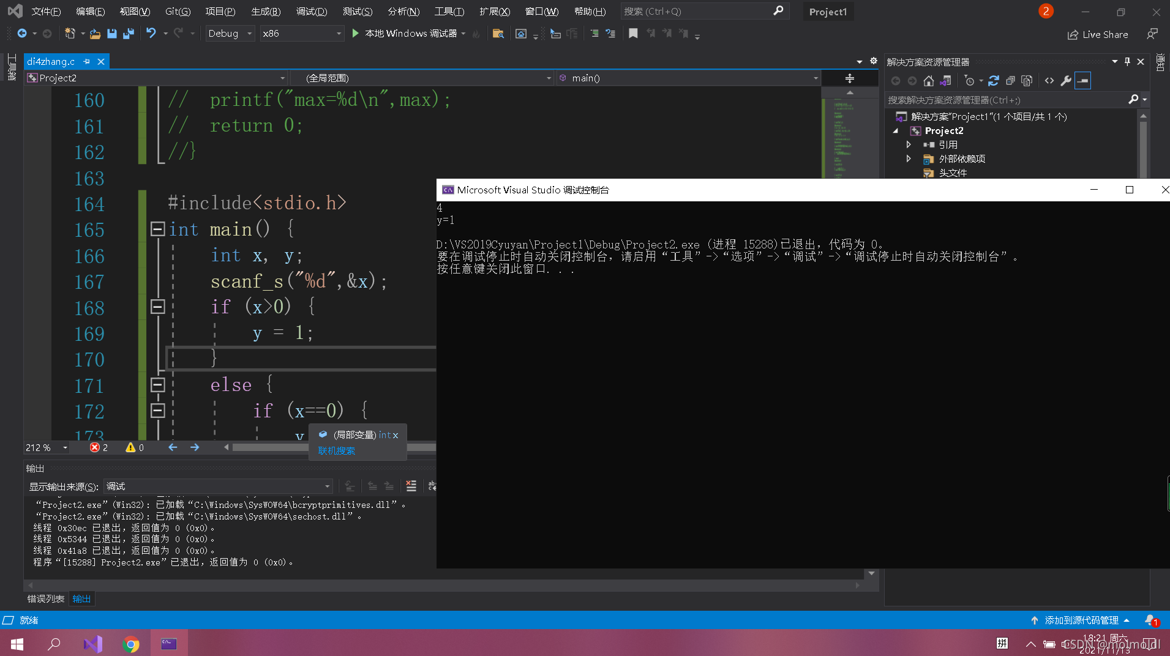Click the Sync/Refresh icon in Solution Explorer
This screenshot has height=656, width=1170.
pos(994,81)
